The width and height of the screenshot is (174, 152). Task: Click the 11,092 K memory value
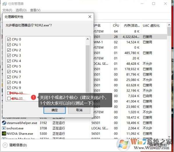tap(133, 134)
